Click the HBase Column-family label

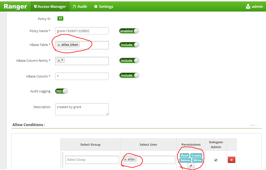point(33,61)
